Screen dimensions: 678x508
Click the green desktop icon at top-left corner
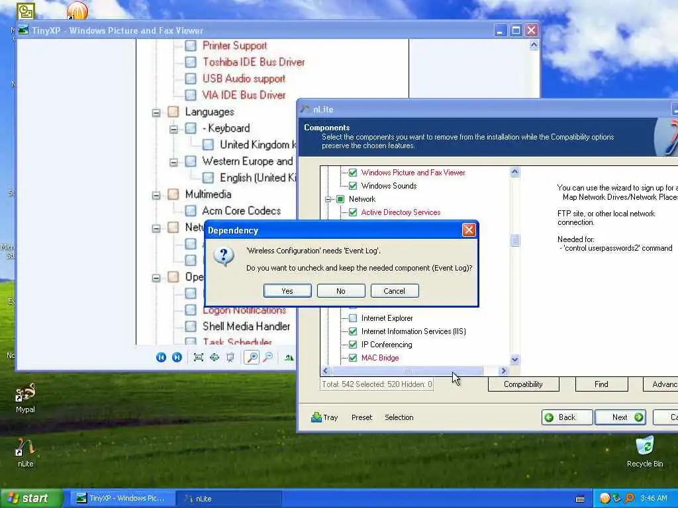click(26, 12)
